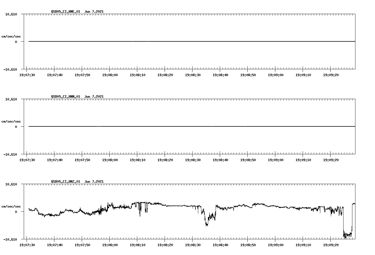Click the large downward spike near 19:08:35 on HNZ
The width and height of the screenshot is (375, 255).
(x=207, y=224)
